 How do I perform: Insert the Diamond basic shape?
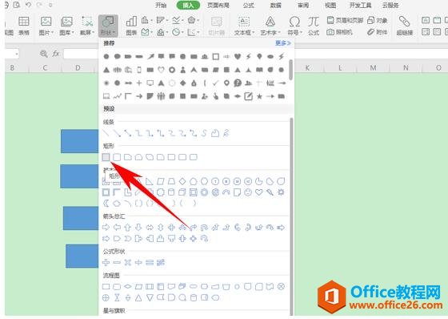(182, 181)
